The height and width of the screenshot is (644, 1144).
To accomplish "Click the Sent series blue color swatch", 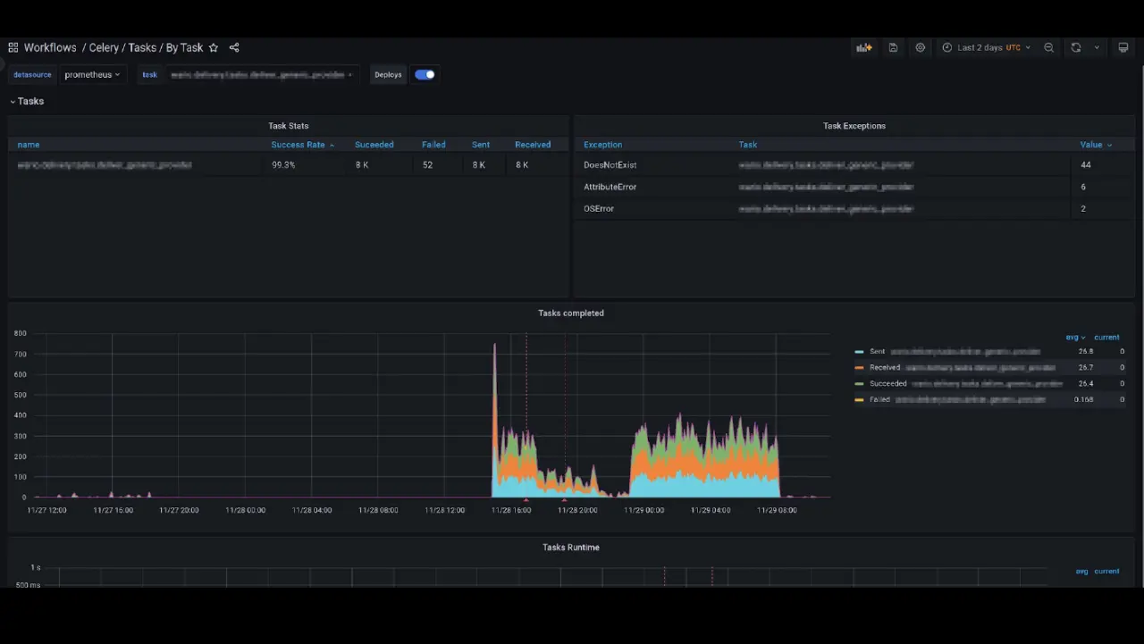I will [x=860, y=352].
